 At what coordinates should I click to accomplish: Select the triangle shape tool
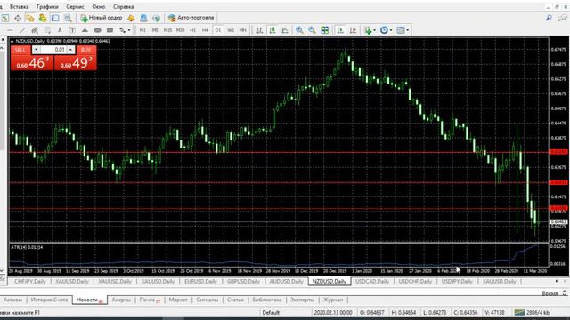point(85,30)
